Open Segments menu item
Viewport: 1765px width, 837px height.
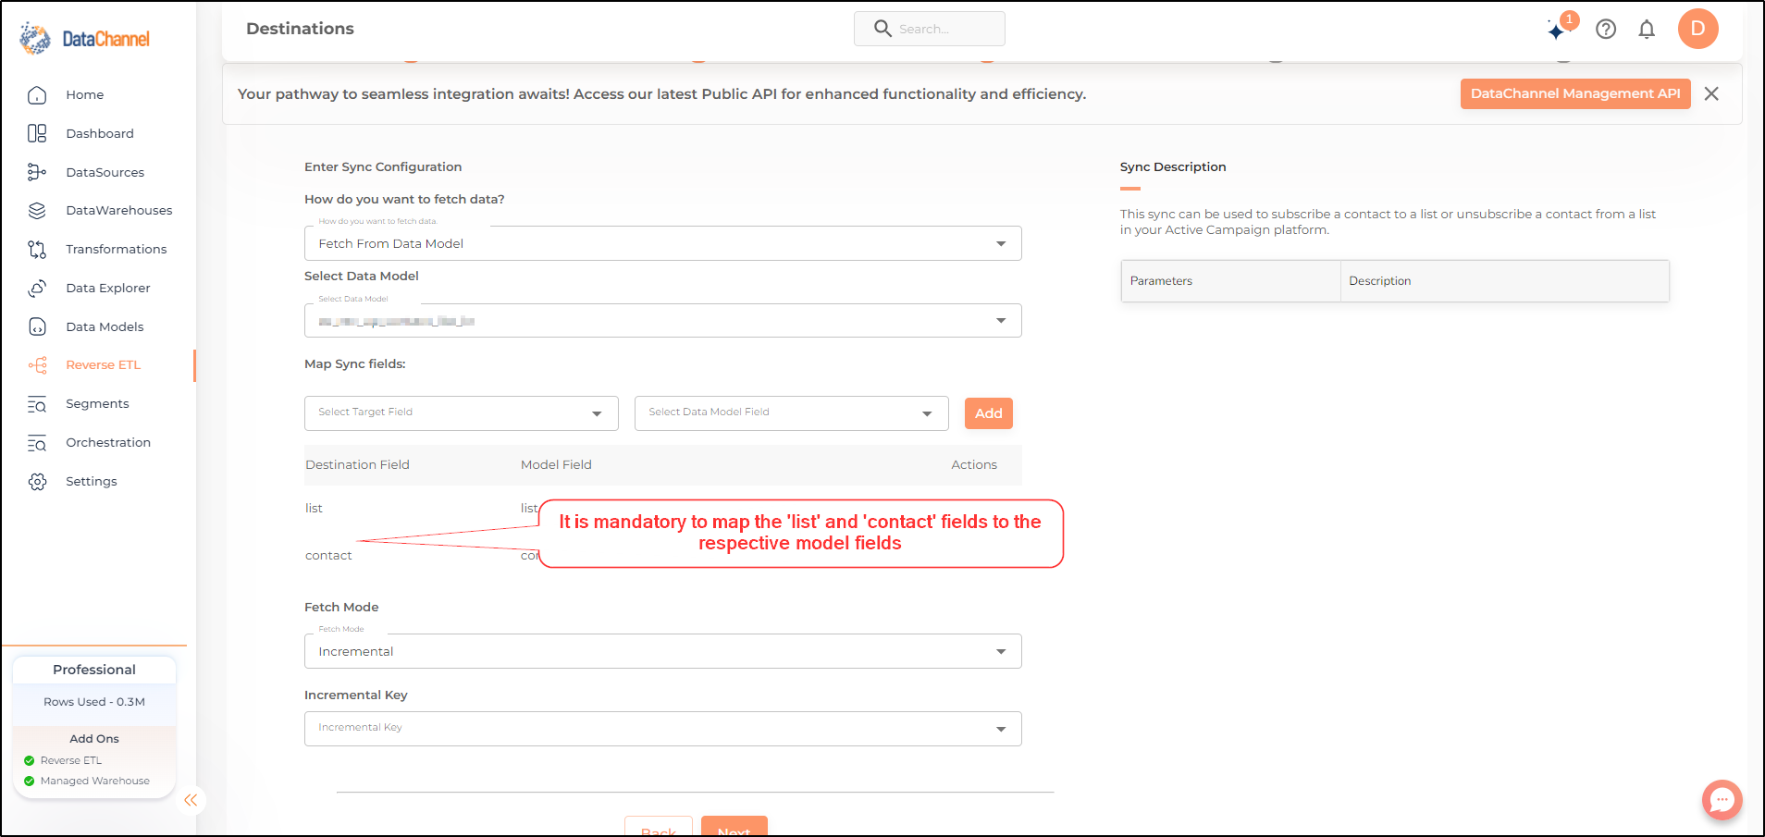coord(97,404)
